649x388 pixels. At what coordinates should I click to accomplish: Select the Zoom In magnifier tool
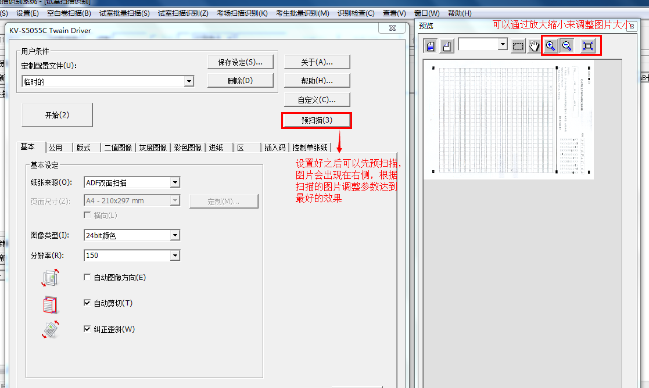(549, 45)
